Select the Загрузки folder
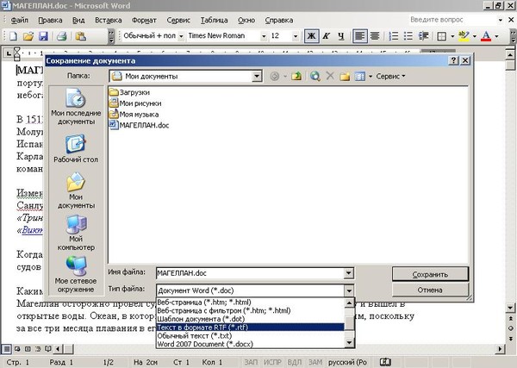517x368 pixels. pyautogui.click(x=129, y=92)
